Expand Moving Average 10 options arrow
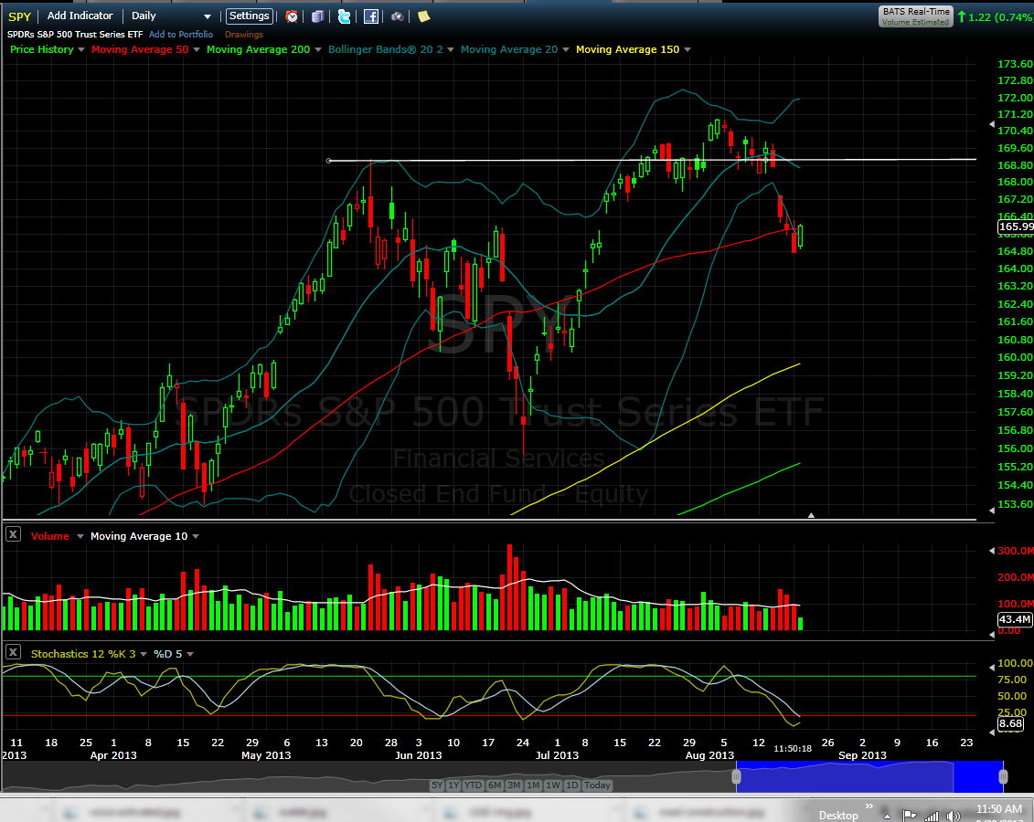 (x=196, y=536)
